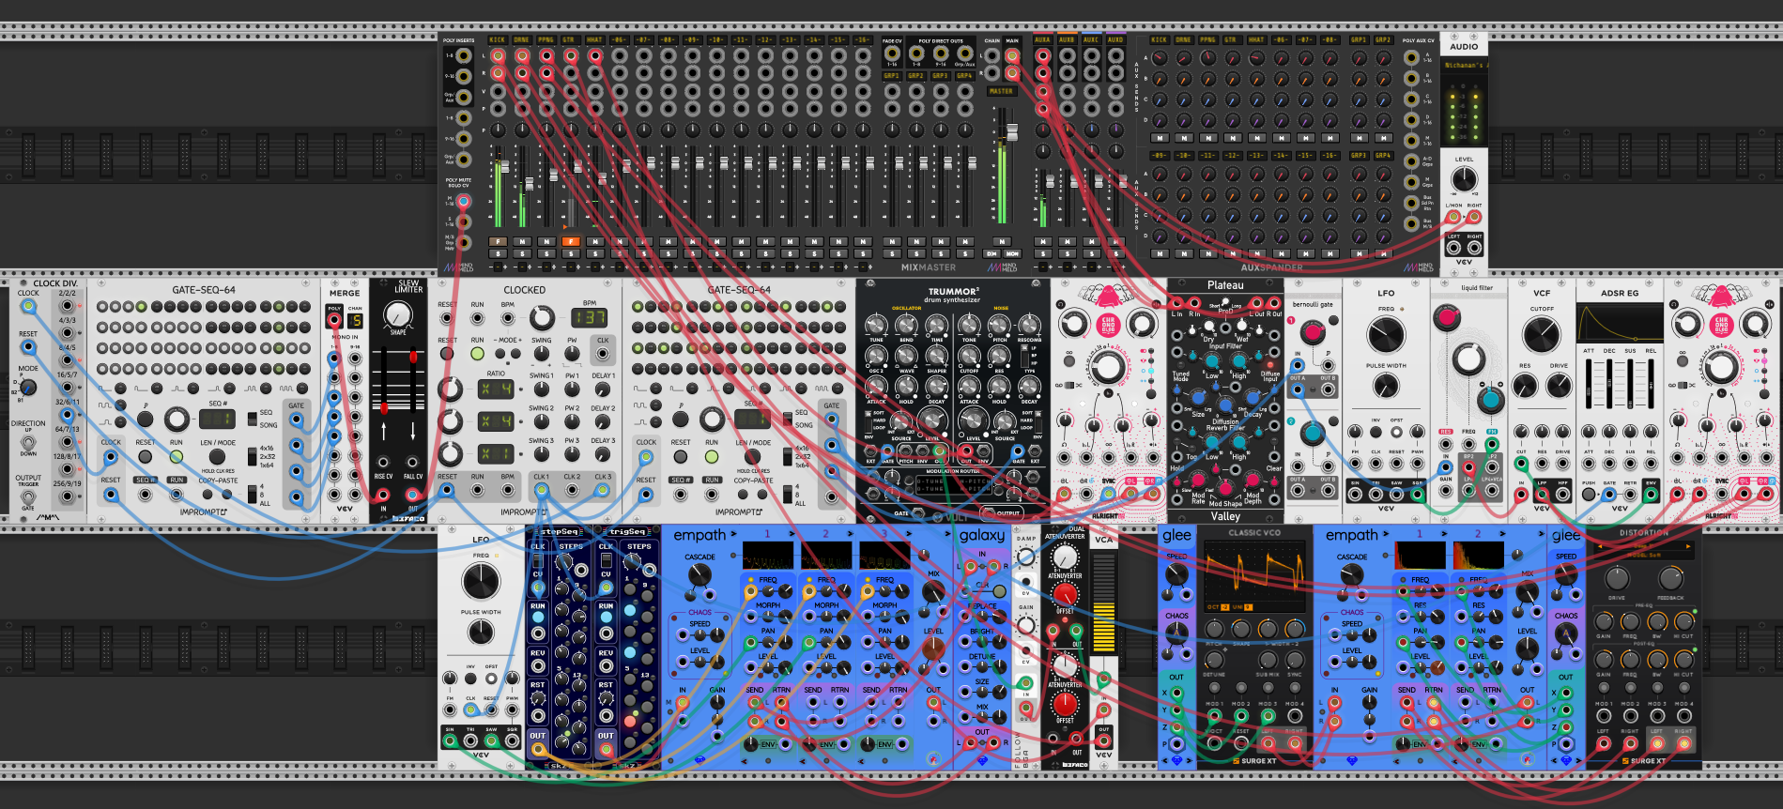Click the Clocked RESET button
This screenshot has height=809, width=1783.
point(447,354)
